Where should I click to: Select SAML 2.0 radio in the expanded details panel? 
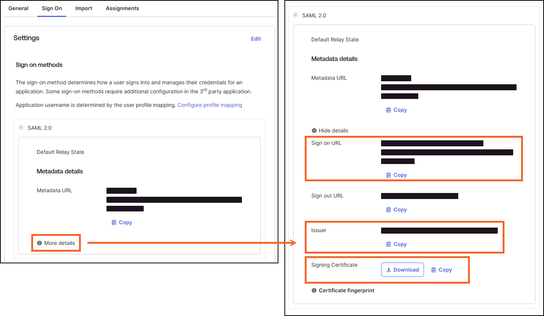point(295,15)
